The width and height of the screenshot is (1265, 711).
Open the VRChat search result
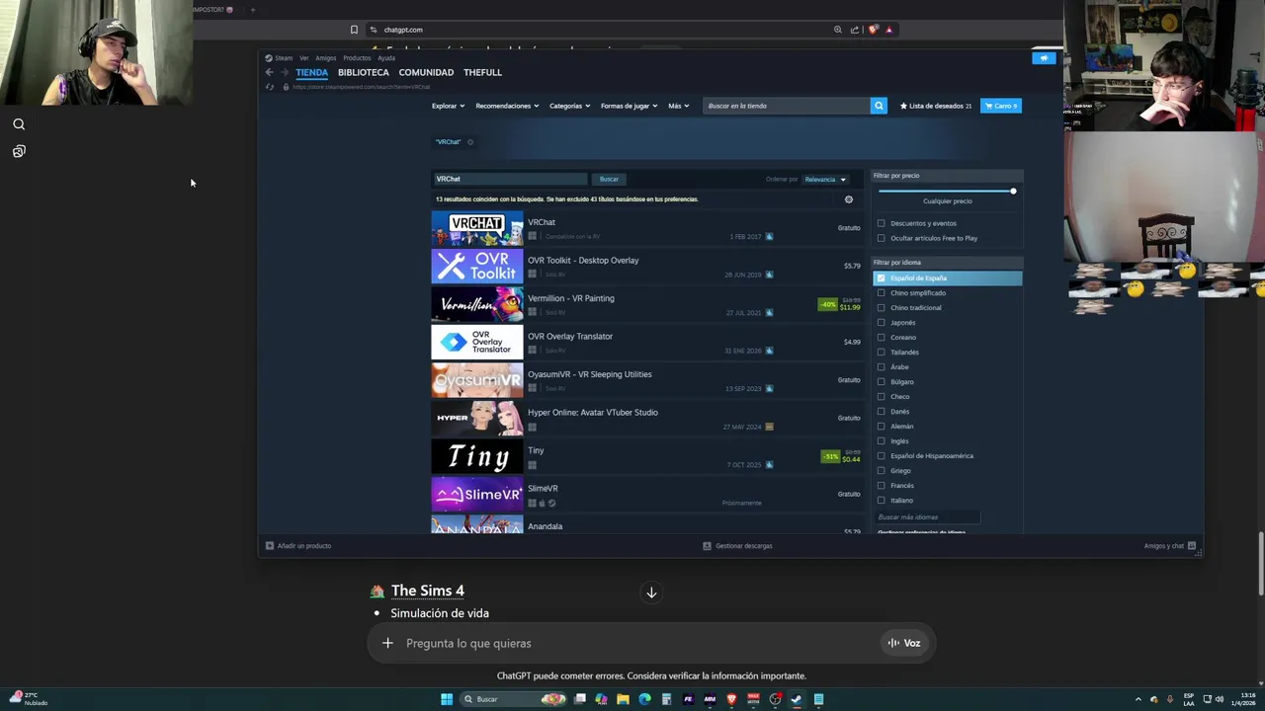646,229
